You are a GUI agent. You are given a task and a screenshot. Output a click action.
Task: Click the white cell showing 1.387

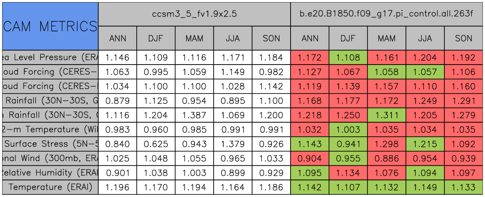(x=194, y=115)
